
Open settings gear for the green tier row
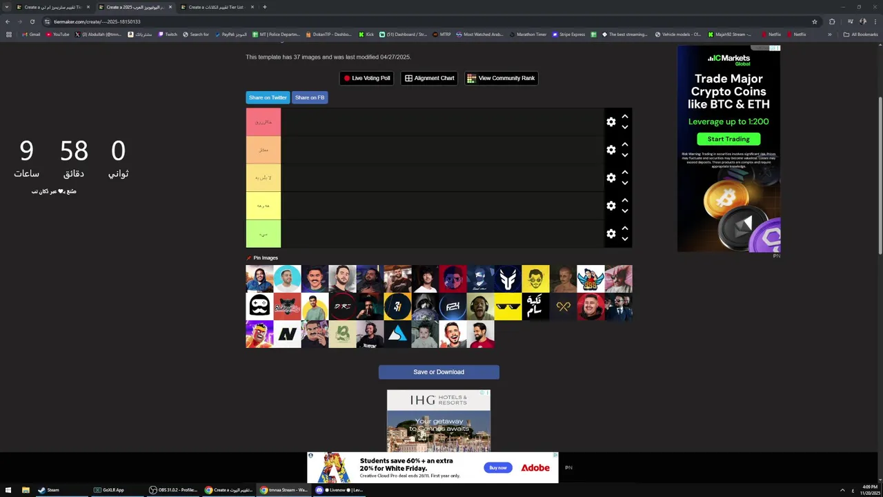tap(611, 234)
